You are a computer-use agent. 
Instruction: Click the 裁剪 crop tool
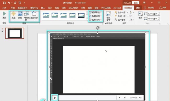tap(140, 15)
